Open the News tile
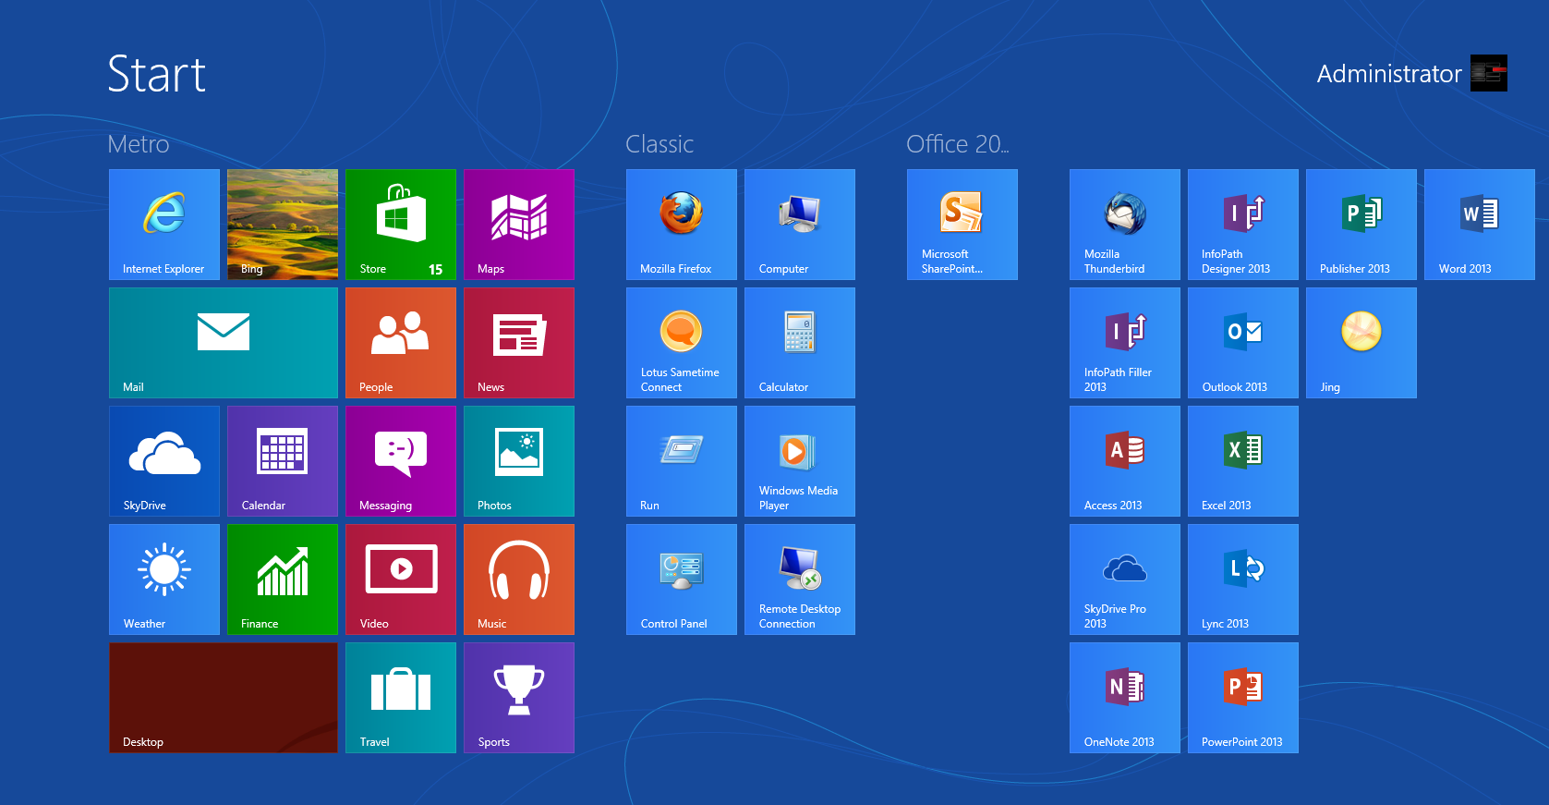Viewport: 1549px width, 805px height. (519, 343)
